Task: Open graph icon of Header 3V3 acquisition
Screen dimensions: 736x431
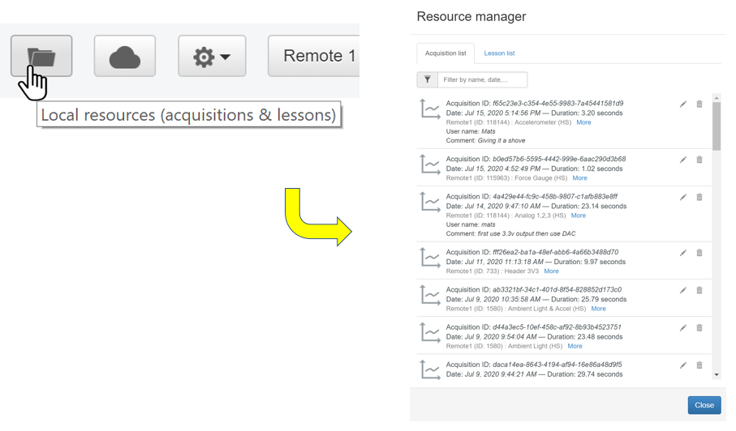Action: [x=430, y=258]
